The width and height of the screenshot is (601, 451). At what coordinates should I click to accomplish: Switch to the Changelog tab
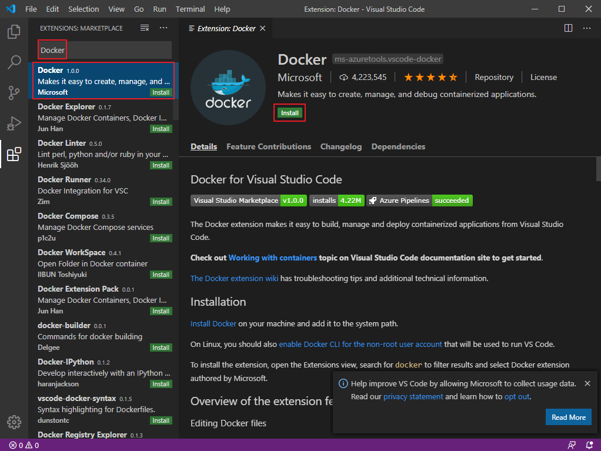click(x=340, y=147)
